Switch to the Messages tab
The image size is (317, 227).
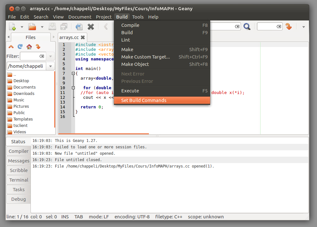pos(19,161)
